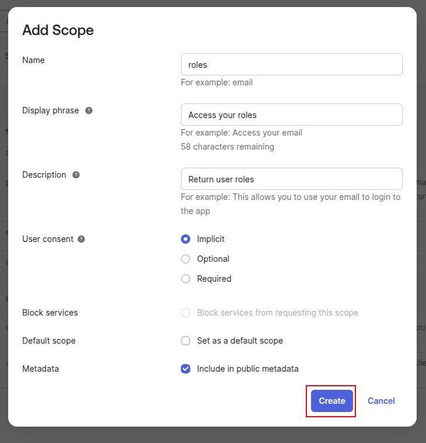Edit the Display phrase input field
Viewport: 426px width, 443px height.
[x=291, y=115]
